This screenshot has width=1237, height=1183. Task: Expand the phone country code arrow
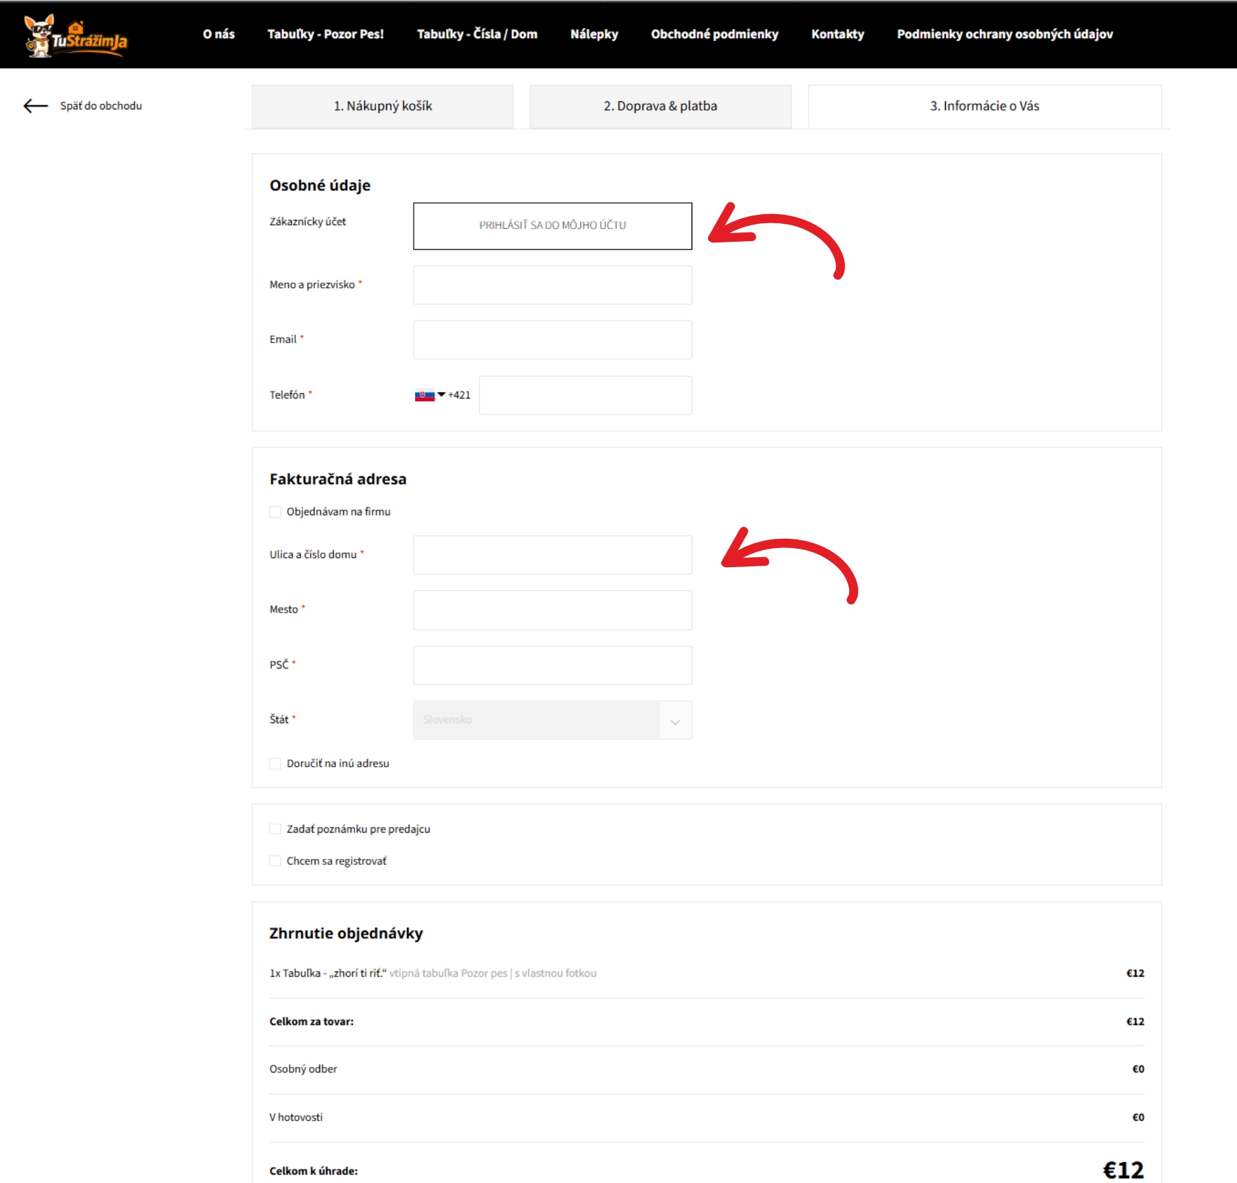tap(441, 395)
